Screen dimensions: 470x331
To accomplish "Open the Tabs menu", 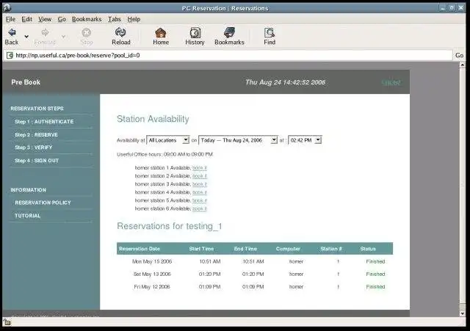I will 115,19.
